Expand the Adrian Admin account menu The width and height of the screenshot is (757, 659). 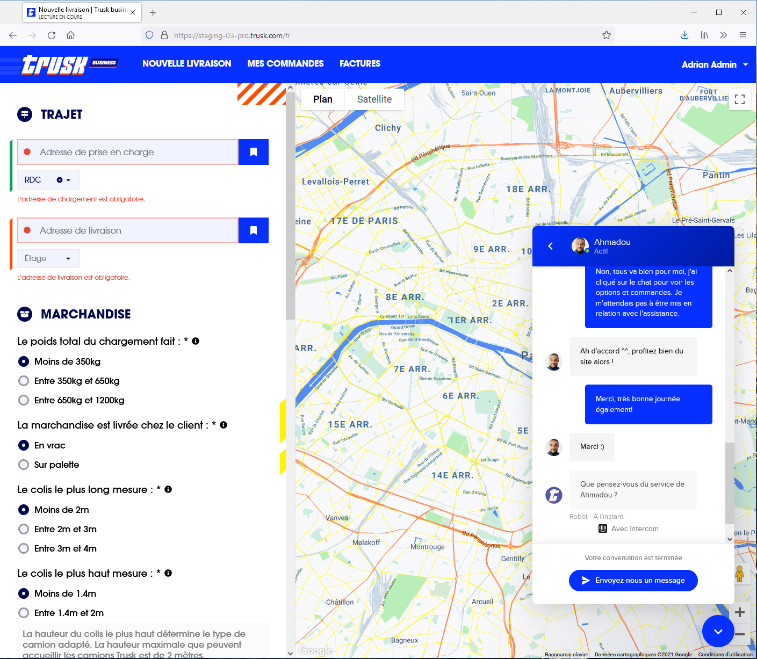pyautogui.click(x=715, y=64)
